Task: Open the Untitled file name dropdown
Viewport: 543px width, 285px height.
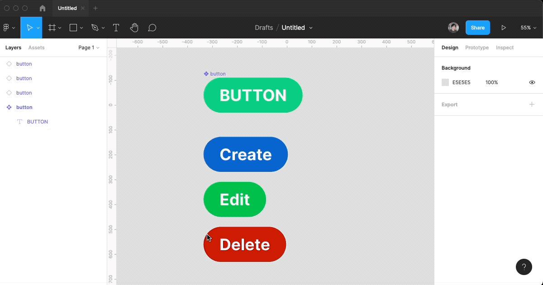Action: pyautogui.click(x=297, y=28)
